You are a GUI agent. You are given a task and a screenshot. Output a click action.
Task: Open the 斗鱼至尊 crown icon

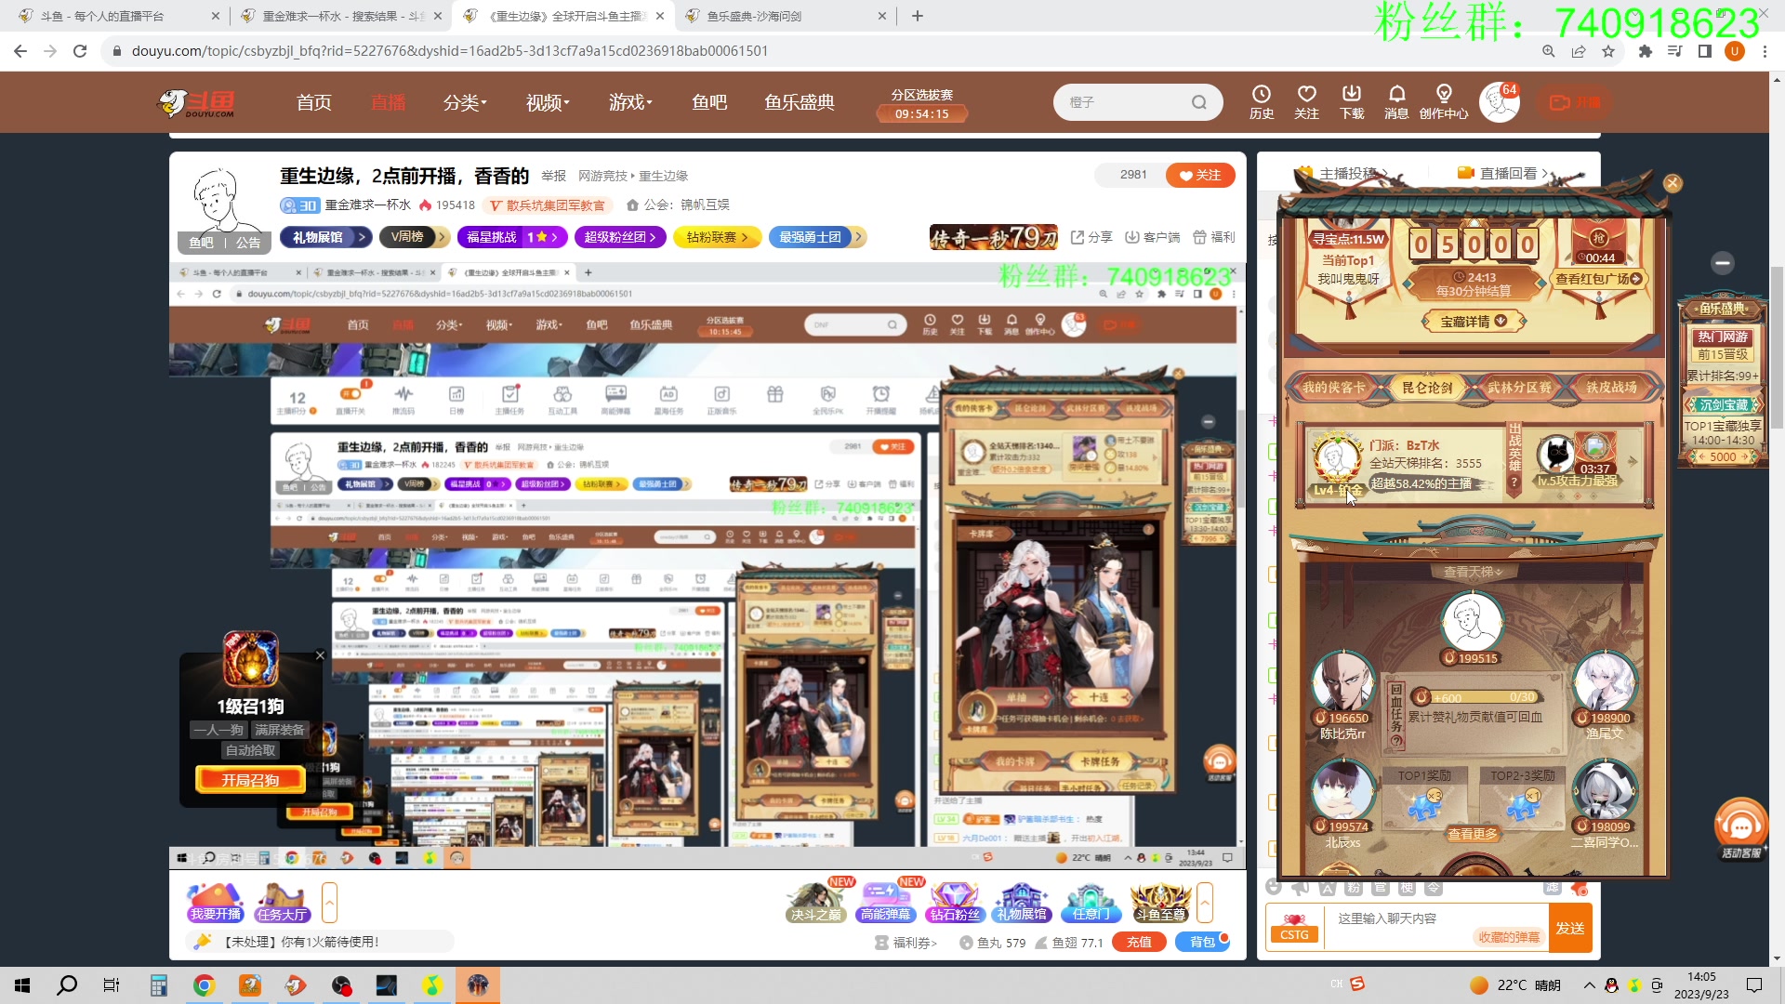1159,903
